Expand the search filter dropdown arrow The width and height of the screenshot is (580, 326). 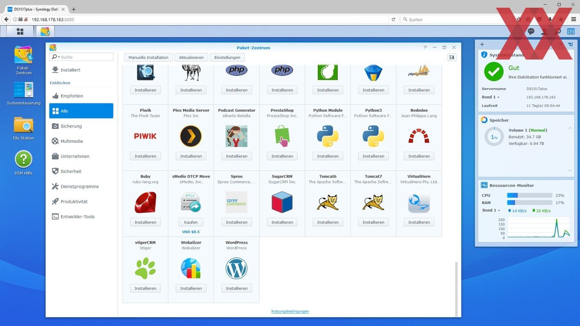tap(59, 57)
